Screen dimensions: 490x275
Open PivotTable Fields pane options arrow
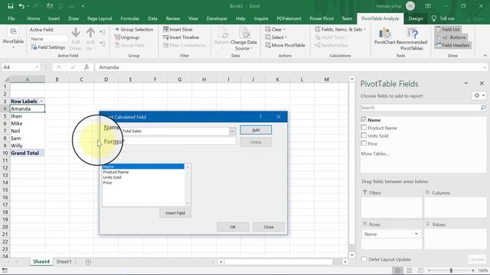pos(466,83)
